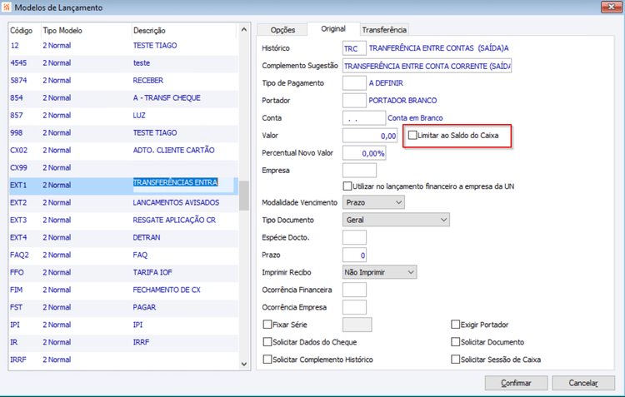Check Utilizar no lançamento financeiro a empresa
Image resolution: width=625 pixels, height=397 pixels.
coord(347,186)
